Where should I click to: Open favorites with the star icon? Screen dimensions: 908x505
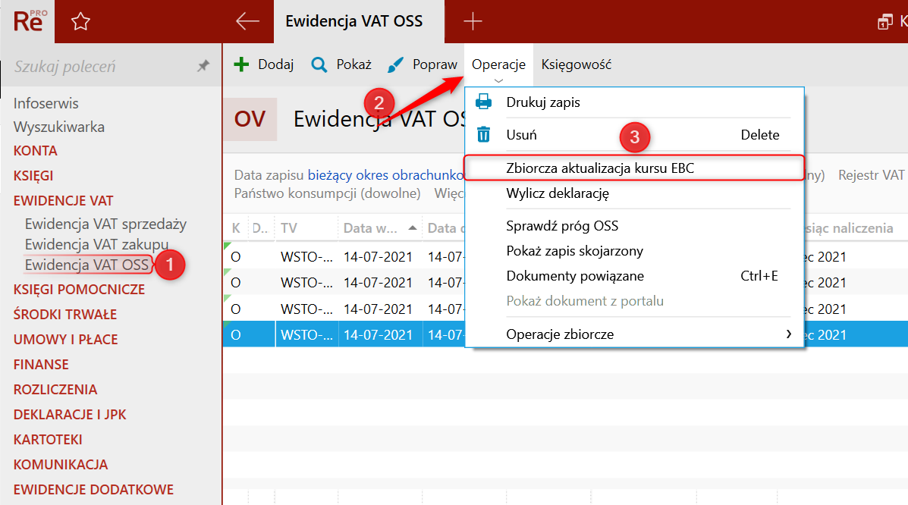[x=80, y=22]
